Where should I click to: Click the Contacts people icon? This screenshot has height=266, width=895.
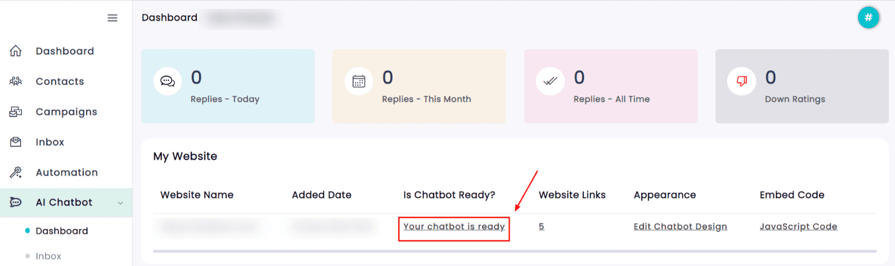16,82
